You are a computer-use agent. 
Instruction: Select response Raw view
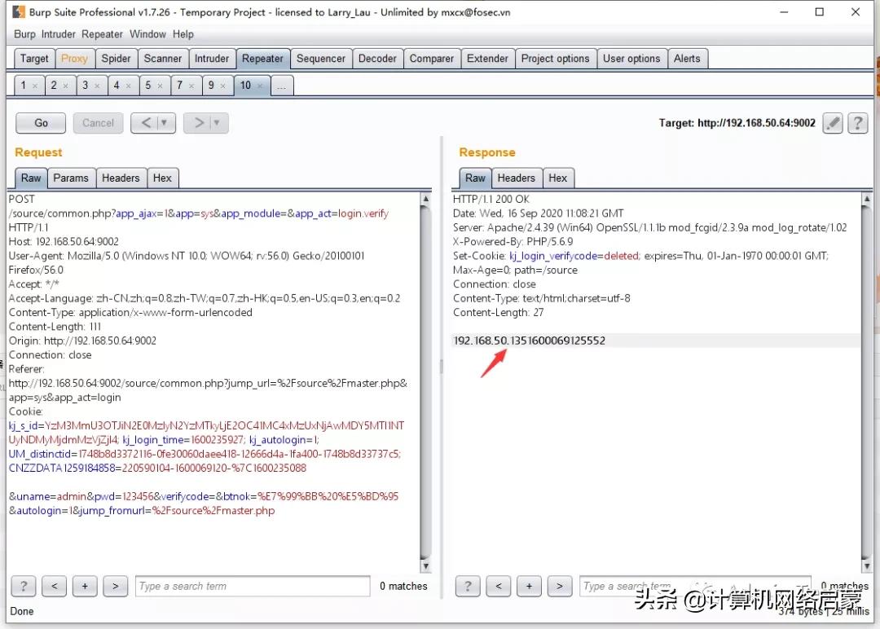click(x=475, y=178)
